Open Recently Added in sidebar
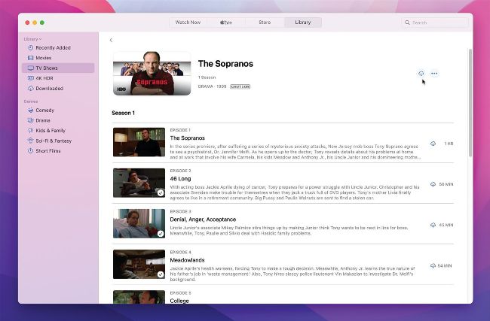 [54, 47]
